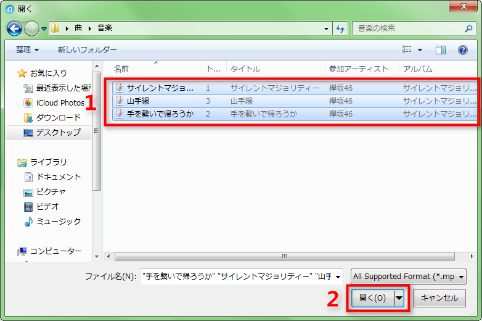
Task: Click the デスクトップ monitor icon
Action: [x=28, y=133]
